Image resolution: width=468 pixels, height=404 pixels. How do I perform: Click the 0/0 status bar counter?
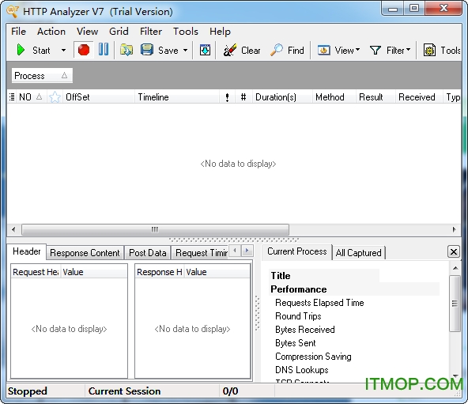coord(230,391)
